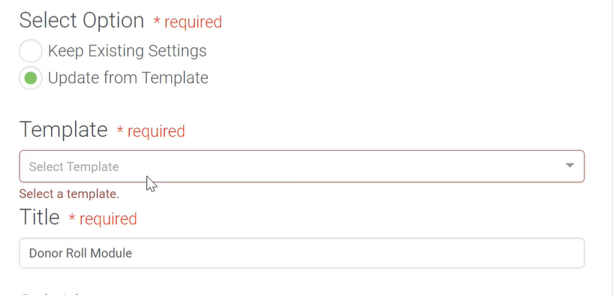Click the Keep Existing Settings label text

127,51
